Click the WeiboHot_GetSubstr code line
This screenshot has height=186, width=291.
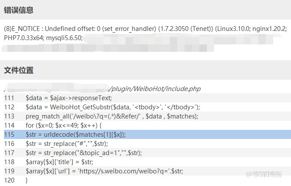pyautogui.click(x=112, y=107)
